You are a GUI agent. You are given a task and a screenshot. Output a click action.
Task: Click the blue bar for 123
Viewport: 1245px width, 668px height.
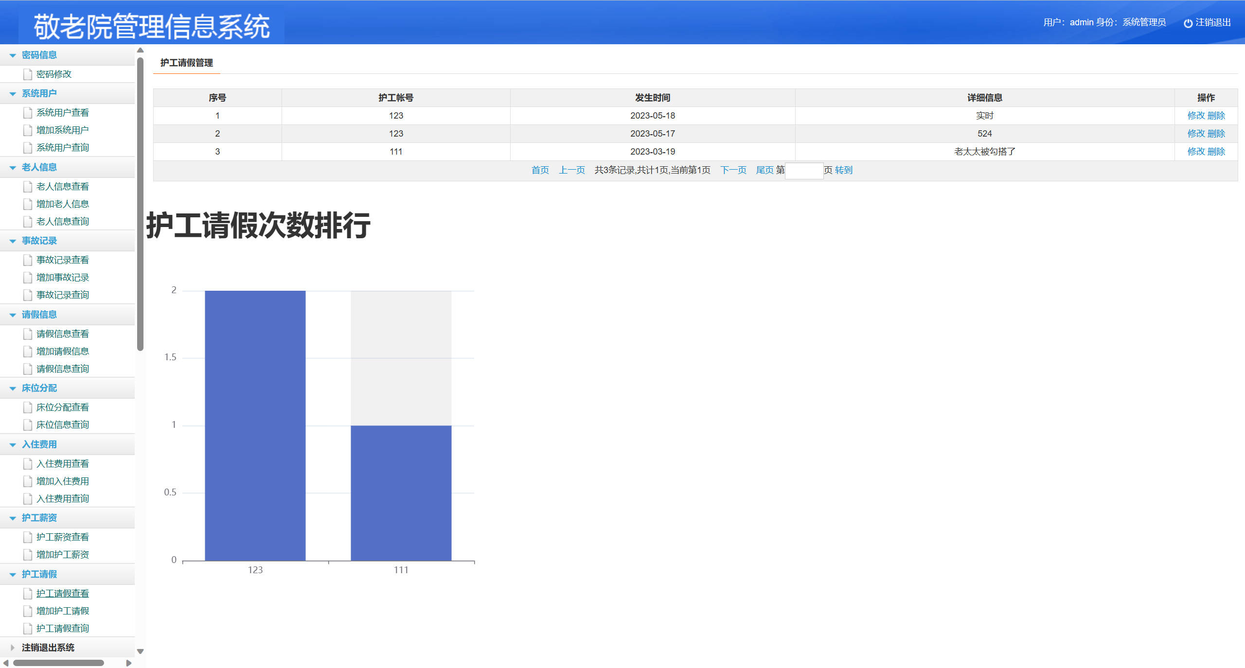[x=255, y=425]
